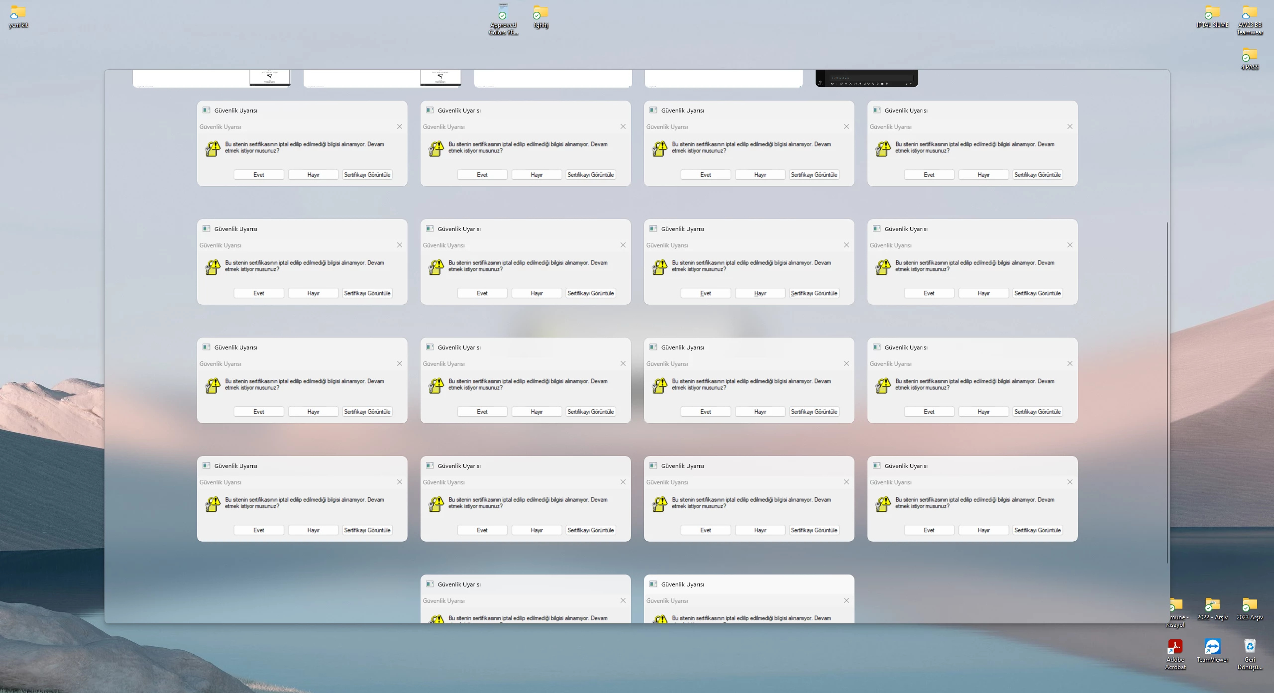Click Evet in first-row leftmost Güvenlik Uyarısı
1274x693 pixels.
pyautogui.click(x=259, y=175)
